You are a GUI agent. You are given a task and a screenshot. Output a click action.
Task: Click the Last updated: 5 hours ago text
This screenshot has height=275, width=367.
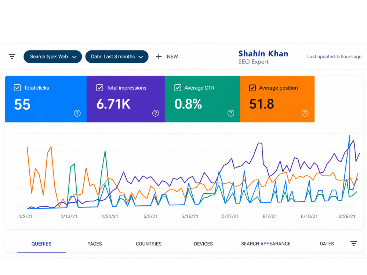click(x=334, y=56)
